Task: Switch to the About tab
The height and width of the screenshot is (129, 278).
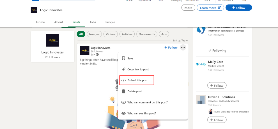Action: 59,22
